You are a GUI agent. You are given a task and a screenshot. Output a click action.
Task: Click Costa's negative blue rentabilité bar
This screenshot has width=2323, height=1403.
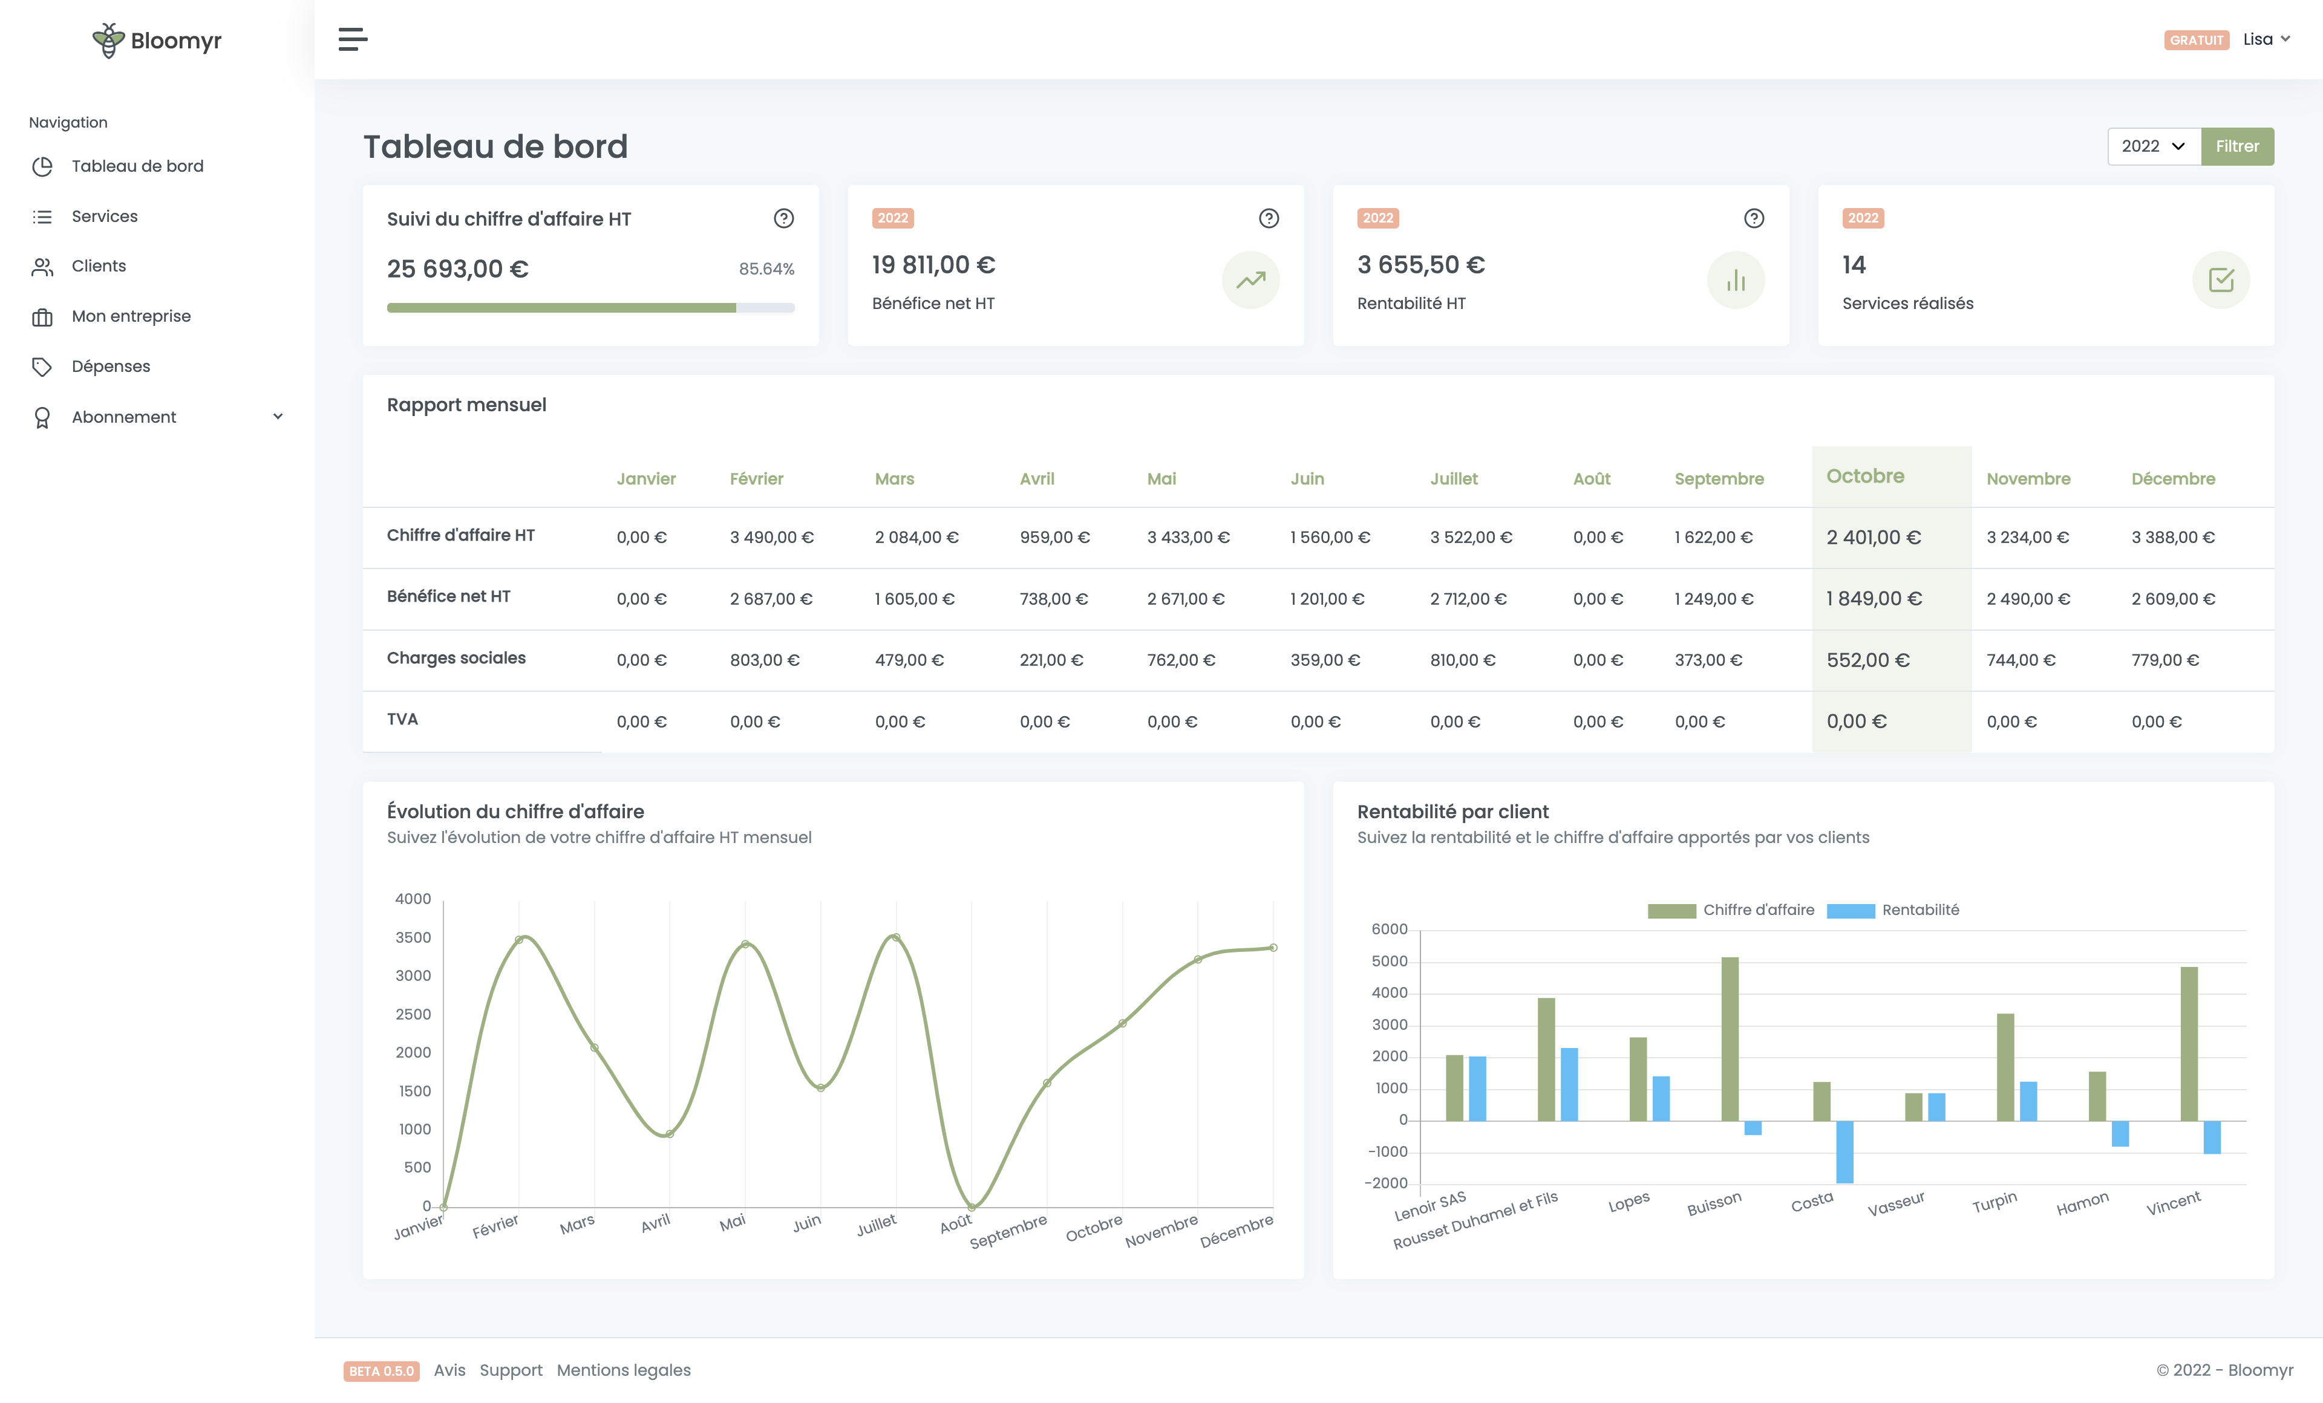pyautogui.click(x=1844, y=1151)
